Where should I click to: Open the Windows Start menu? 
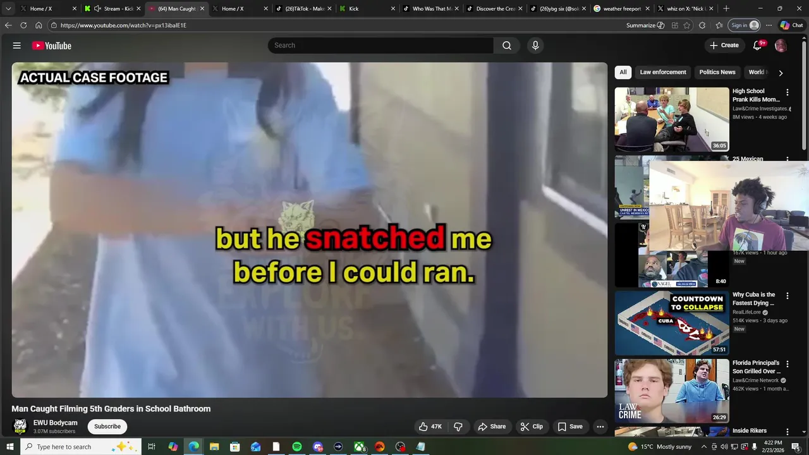click(10, 447)
